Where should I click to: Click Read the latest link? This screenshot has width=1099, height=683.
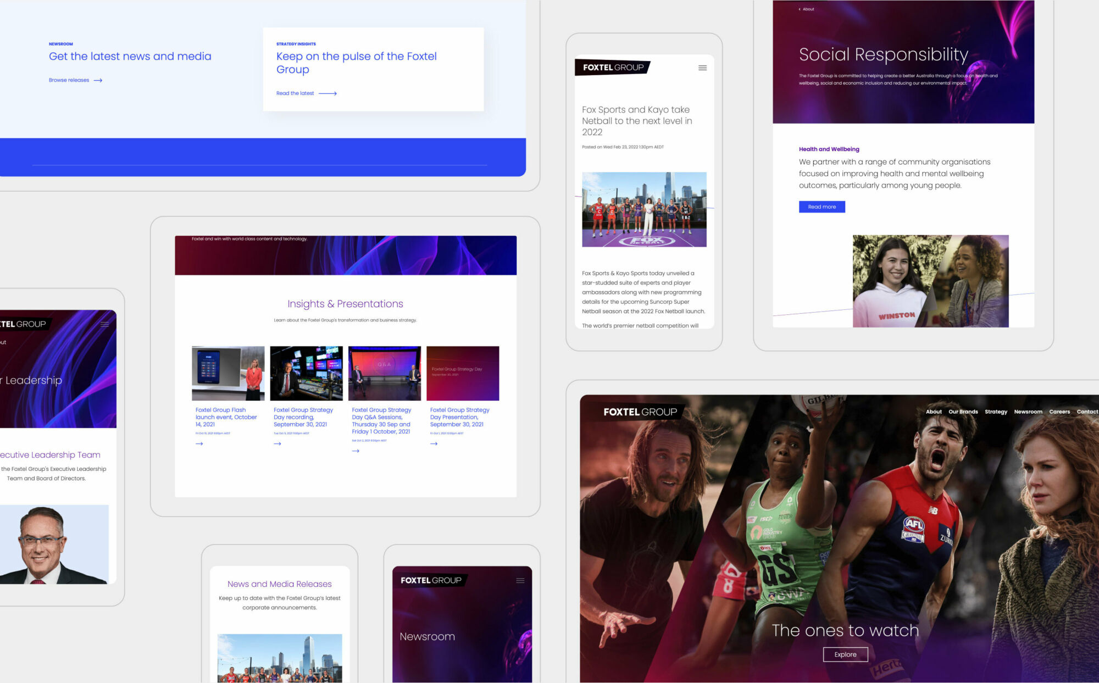295,93
